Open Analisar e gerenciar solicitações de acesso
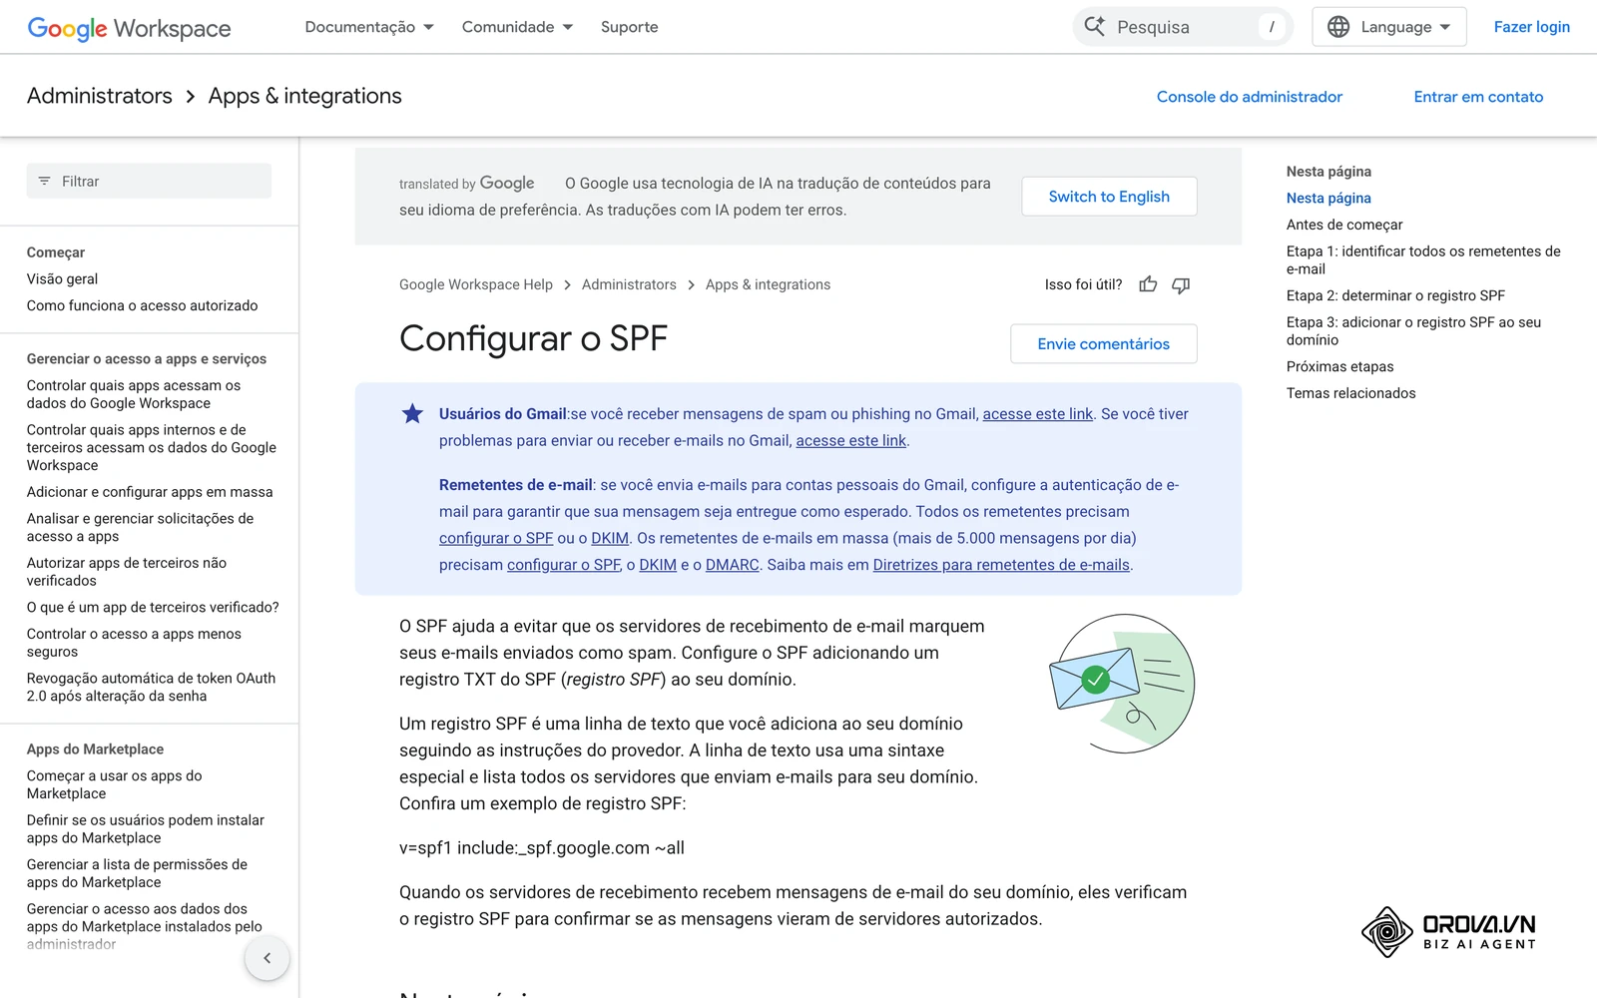Screen dimensions: 1597x998 [x=140, y=527]
